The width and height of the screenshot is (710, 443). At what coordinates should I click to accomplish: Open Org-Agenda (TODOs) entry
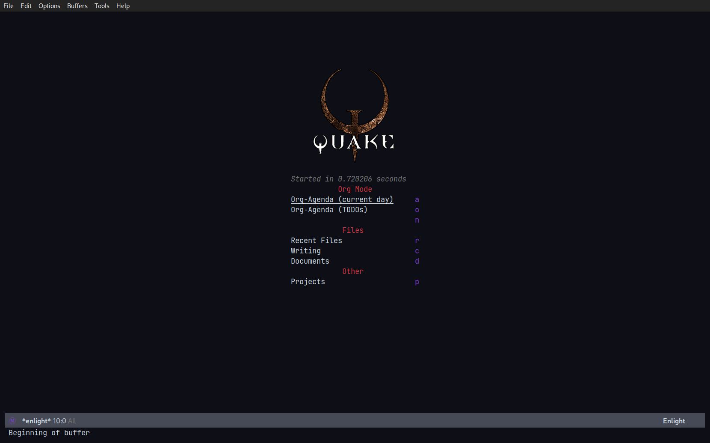(329, 210)
